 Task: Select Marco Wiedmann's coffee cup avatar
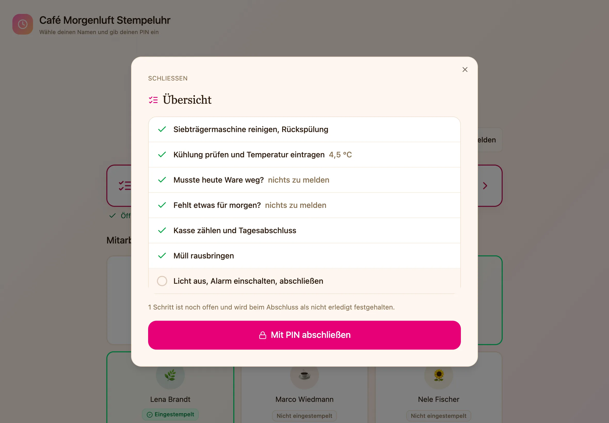[x=304, y=375]
